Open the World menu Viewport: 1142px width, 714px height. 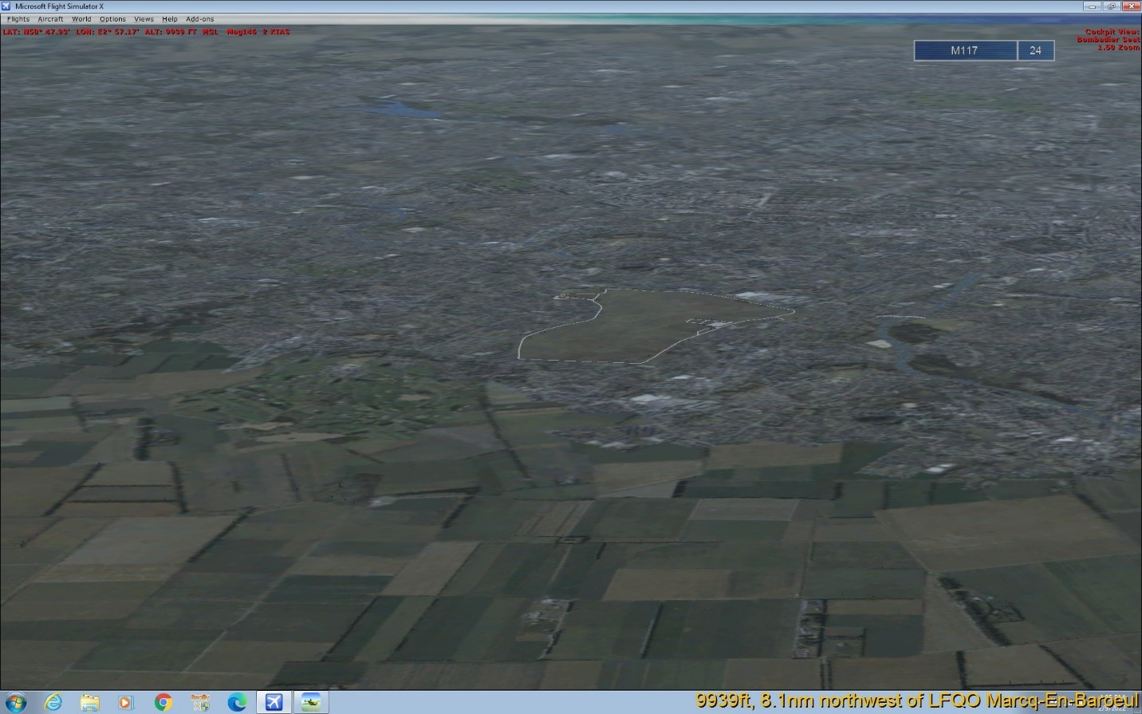pos(81,19)
